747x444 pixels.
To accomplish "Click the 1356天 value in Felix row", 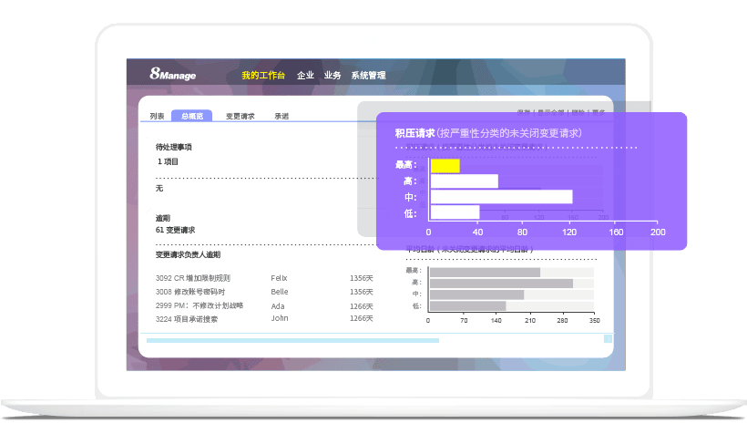I will (x=361, y=278).
